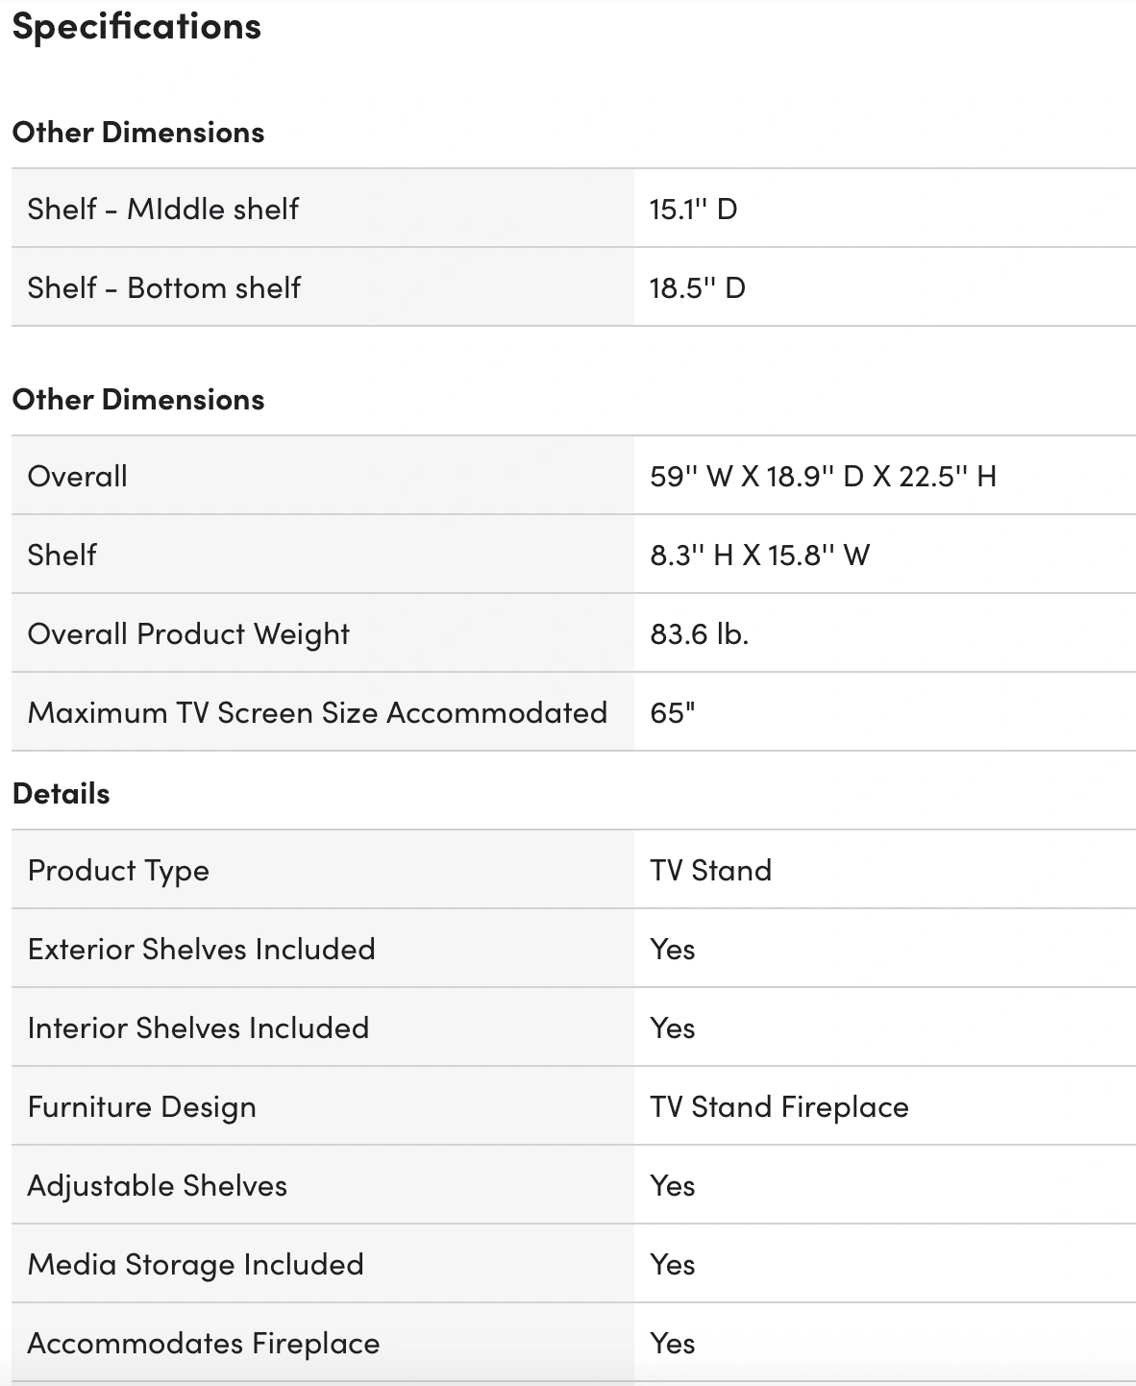Screen dimensions: 1136x1386
Task: Select the Furniture Design row label
Action: click(141, 1106)
